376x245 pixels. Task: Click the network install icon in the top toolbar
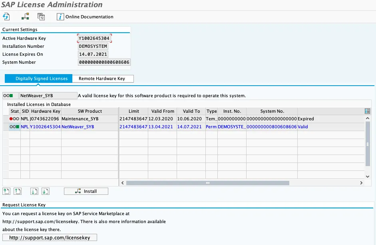(x=26, y=17)
